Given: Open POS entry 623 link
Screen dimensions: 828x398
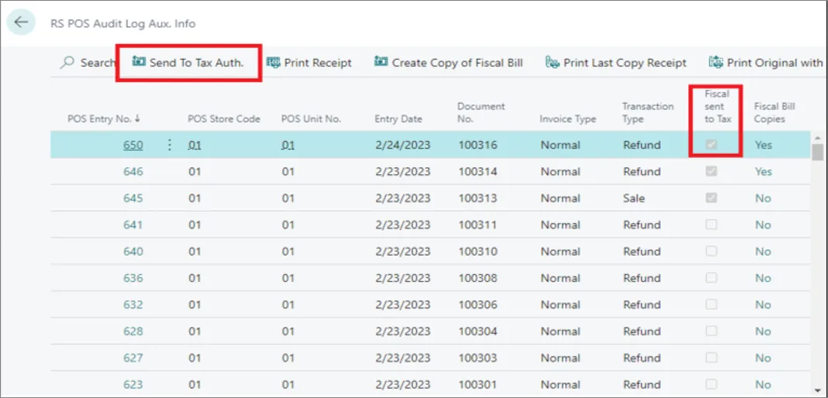Looking at the screenshot, I should coord(133,384).
